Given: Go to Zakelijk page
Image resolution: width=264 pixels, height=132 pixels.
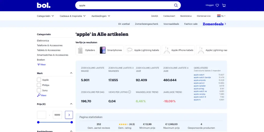Looking at the screenshot, I should click(x=155, y=16).
